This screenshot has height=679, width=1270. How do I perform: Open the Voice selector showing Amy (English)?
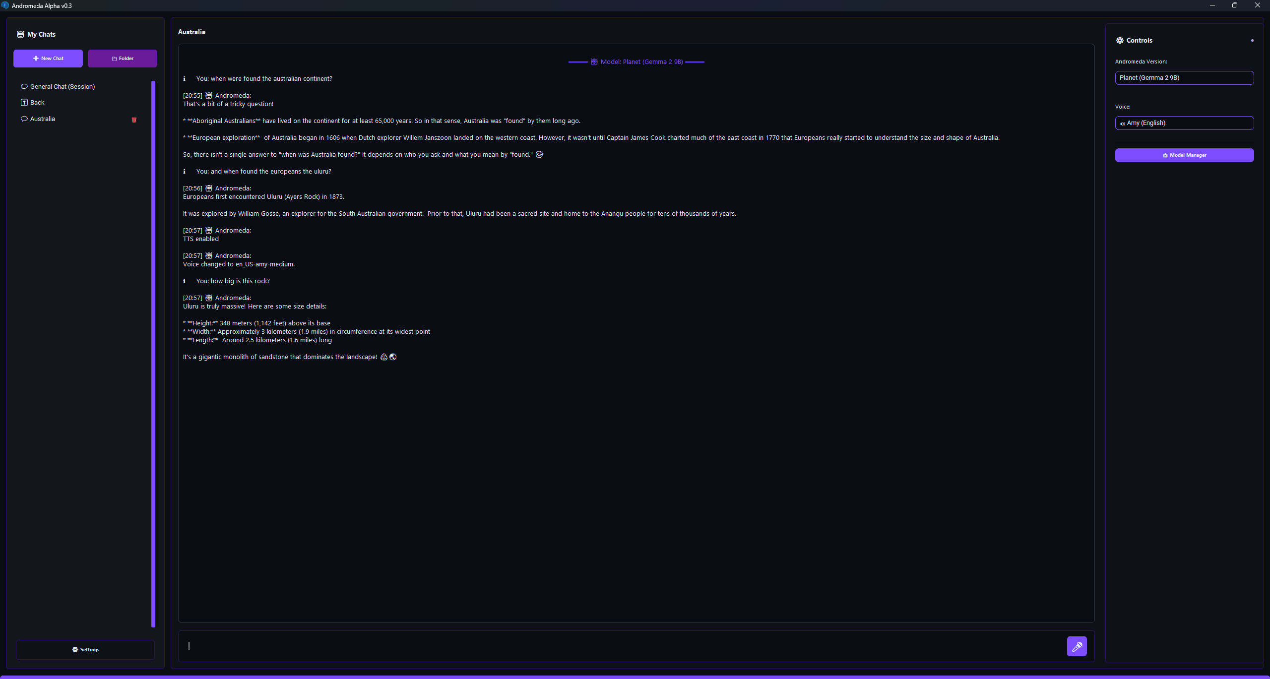pos(1184,123)
